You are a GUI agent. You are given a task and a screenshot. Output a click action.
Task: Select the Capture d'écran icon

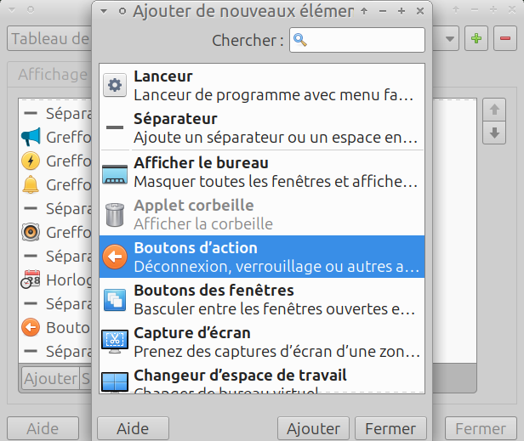click(x=115, y=342)
